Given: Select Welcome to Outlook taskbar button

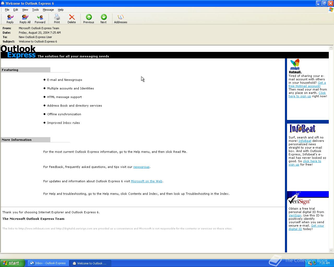Looking at the screenshot, I should tap(91, 263).
